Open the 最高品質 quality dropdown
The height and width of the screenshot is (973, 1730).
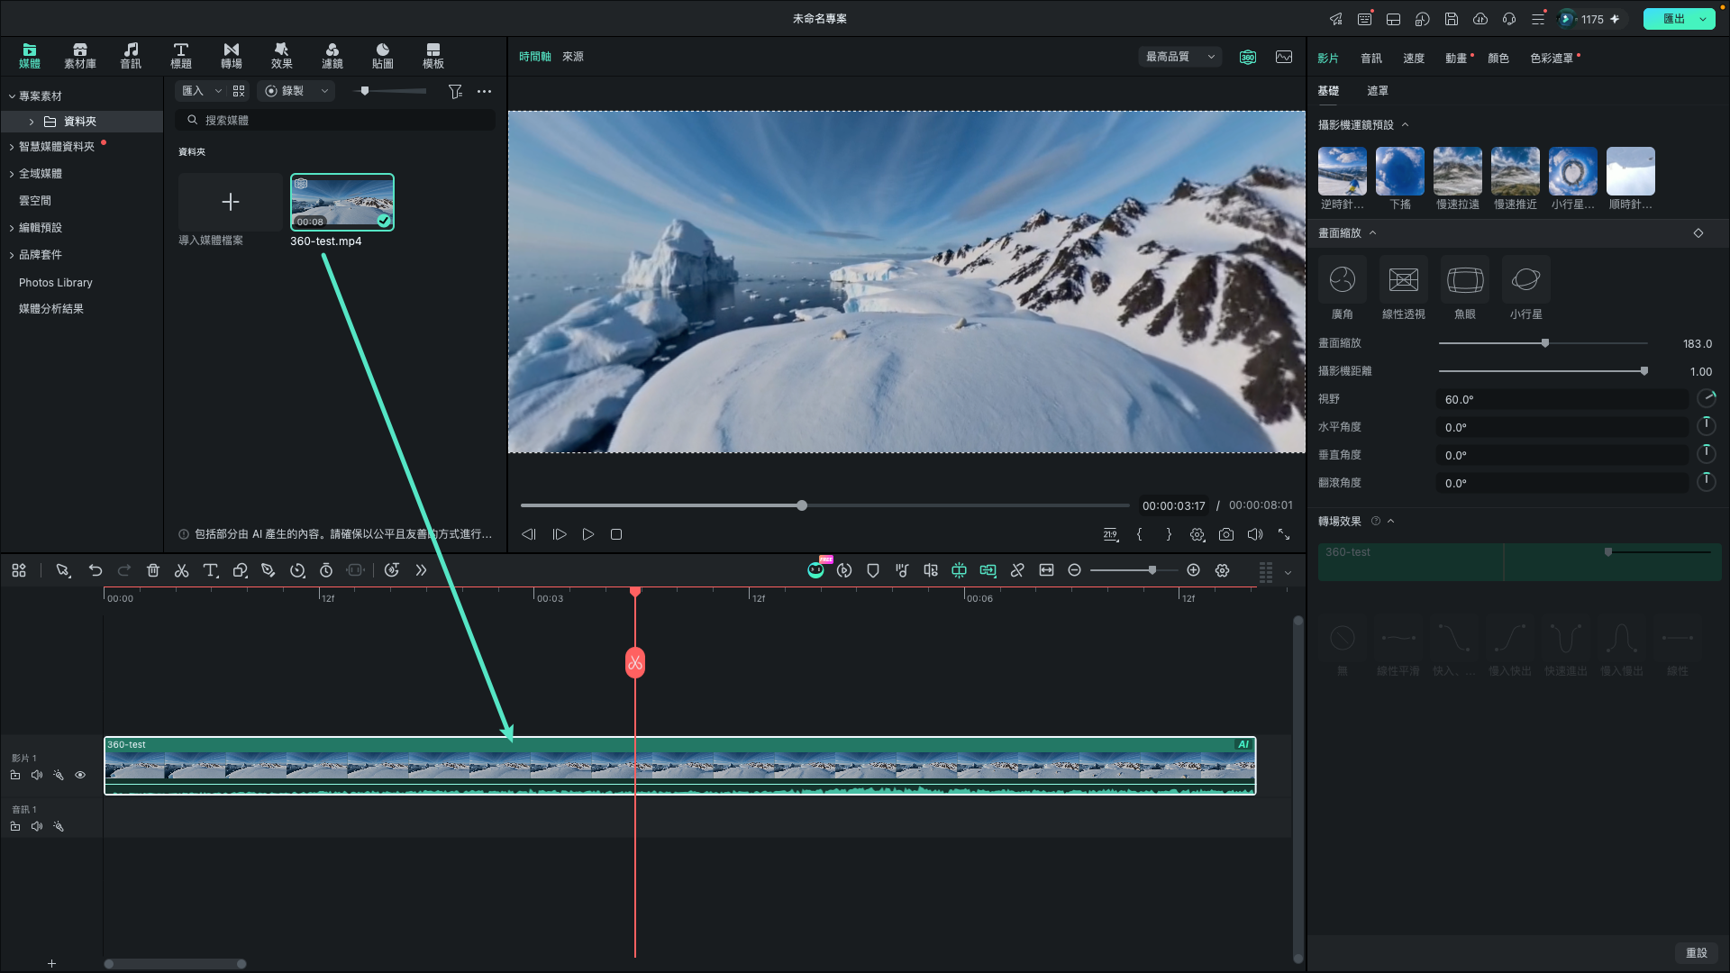point(1180,57)
